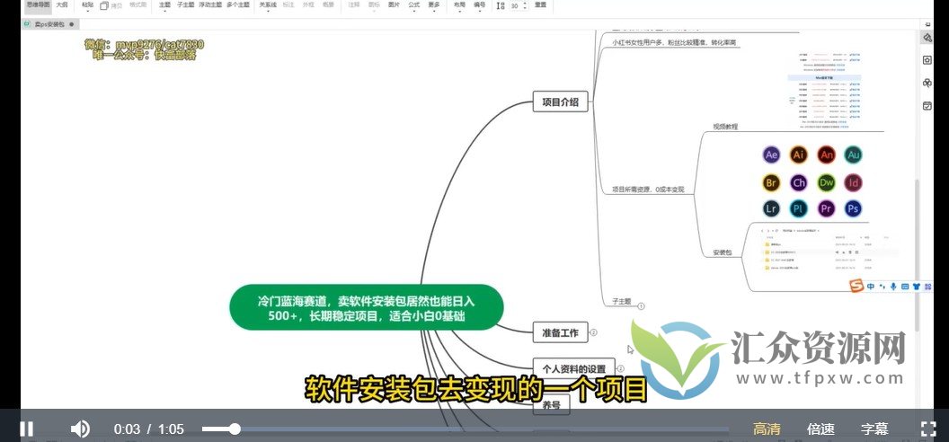
Task: Click the canvas vertical scrollbar thumb
Action: coord(918,254)
